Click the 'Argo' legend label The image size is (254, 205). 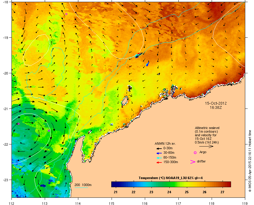[203, 152]
